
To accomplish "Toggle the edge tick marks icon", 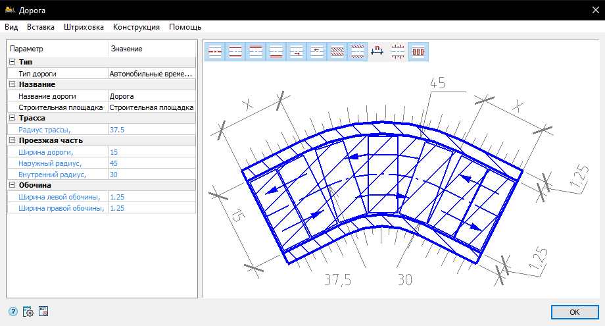I will 398,52.
